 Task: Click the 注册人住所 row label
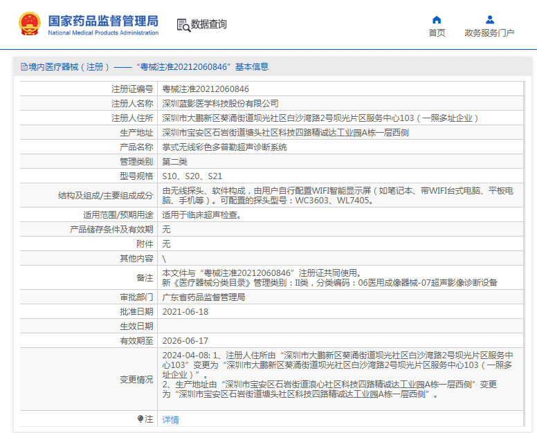(132, 118)
